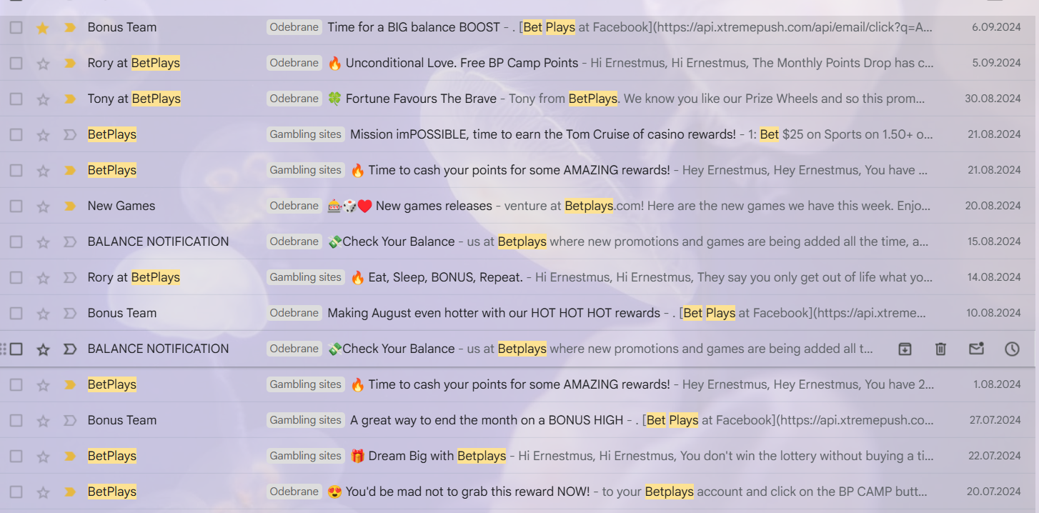This screenshot has width=1039, height=513.
Task: Select checkbox of email dated 27.07.2024
Action: coord(16,421)
